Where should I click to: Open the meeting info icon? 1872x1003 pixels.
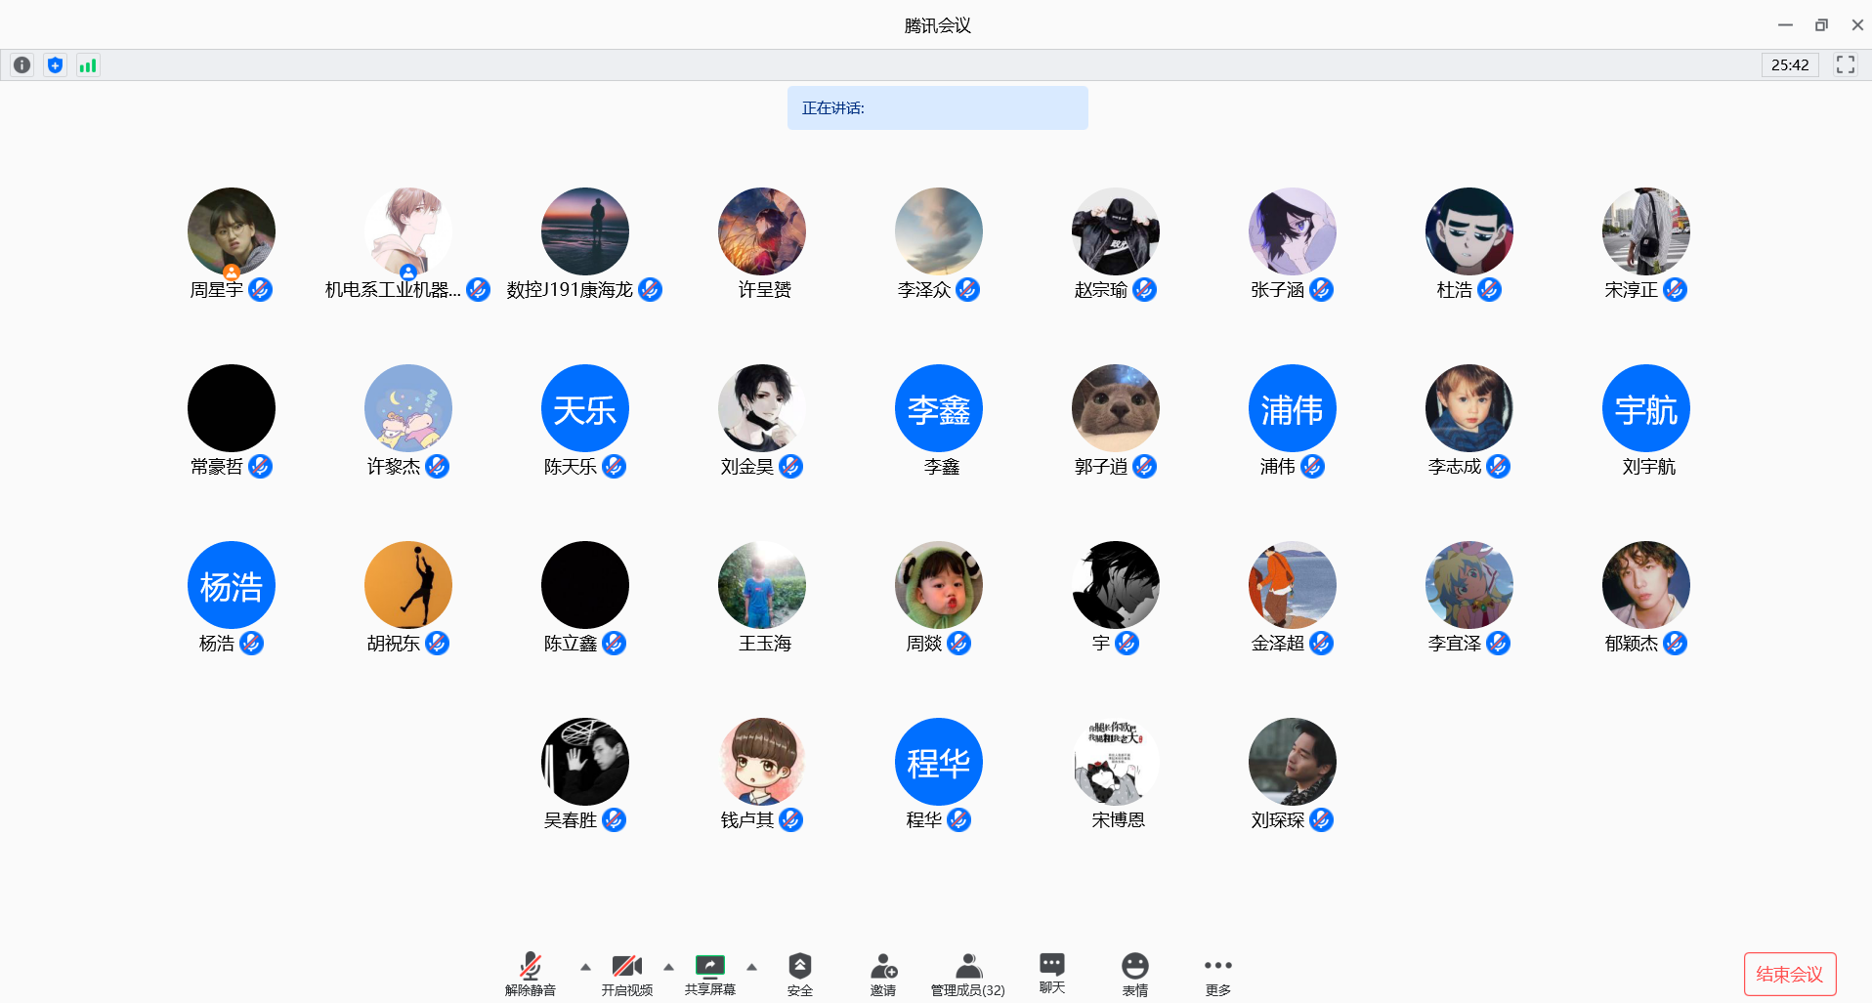21,65
